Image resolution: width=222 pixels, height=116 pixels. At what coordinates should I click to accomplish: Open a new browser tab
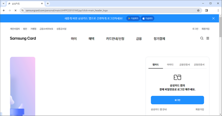point(48,3)
